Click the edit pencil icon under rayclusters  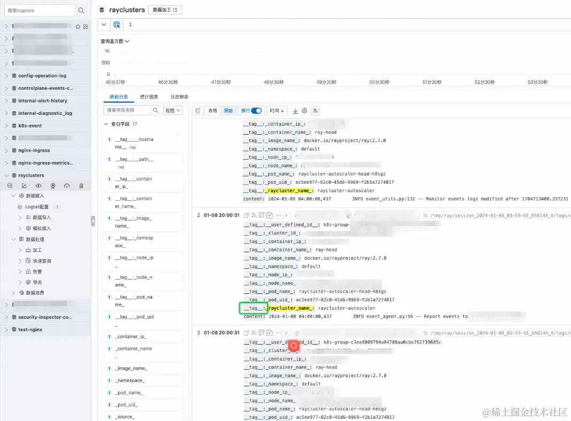24,186
